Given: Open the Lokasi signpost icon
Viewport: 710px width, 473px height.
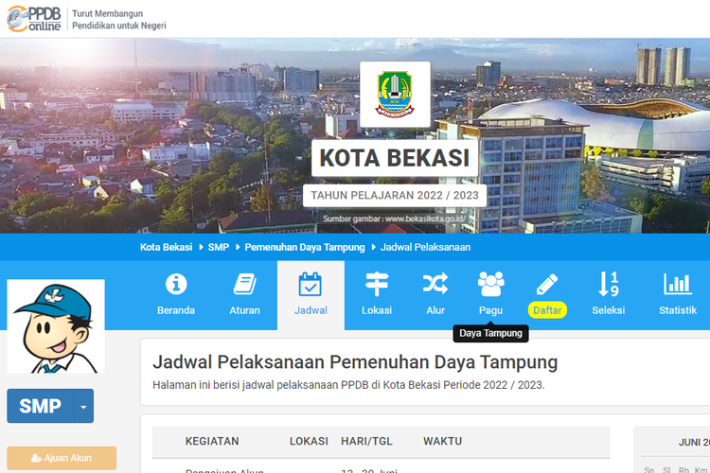Looking at the screenshot, I should click(377, 284).
